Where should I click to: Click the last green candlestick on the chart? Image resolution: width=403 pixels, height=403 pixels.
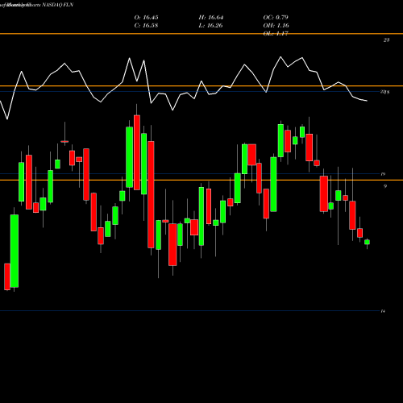pos(367,242)
